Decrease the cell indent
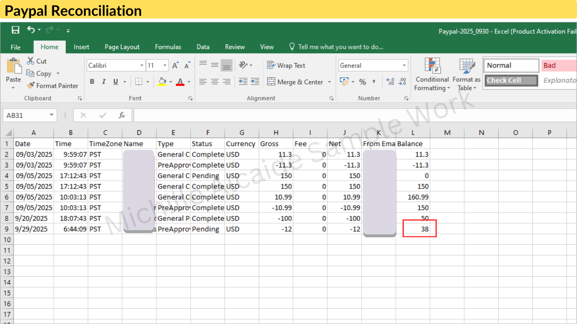 tap(243, 82)
